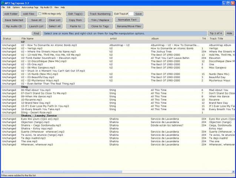236x178 pixels.
Task: Click the Normalize Text button
Action: coord(127,20)
